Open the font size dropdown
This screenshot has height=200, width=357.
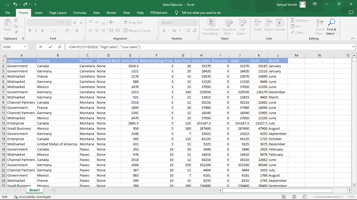tap(69, 22)
